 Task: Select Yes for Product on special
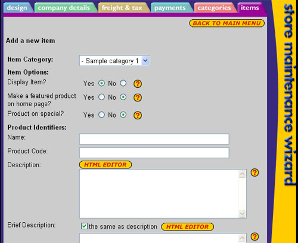point(101,115)
